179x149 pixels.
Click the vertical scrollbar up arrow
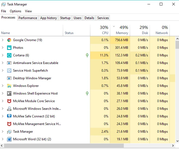pos(177,39)
